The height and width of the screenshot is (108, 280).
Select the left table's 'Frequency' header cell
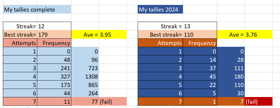click(54, 43)
